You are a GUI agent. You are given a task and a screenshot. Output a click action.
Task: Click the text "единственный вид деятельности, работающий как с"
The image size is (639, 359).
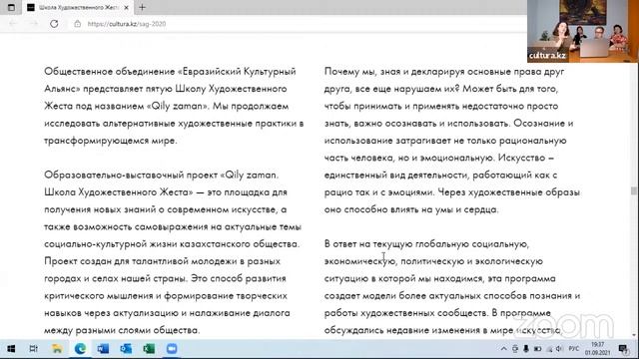click(440, 176)
